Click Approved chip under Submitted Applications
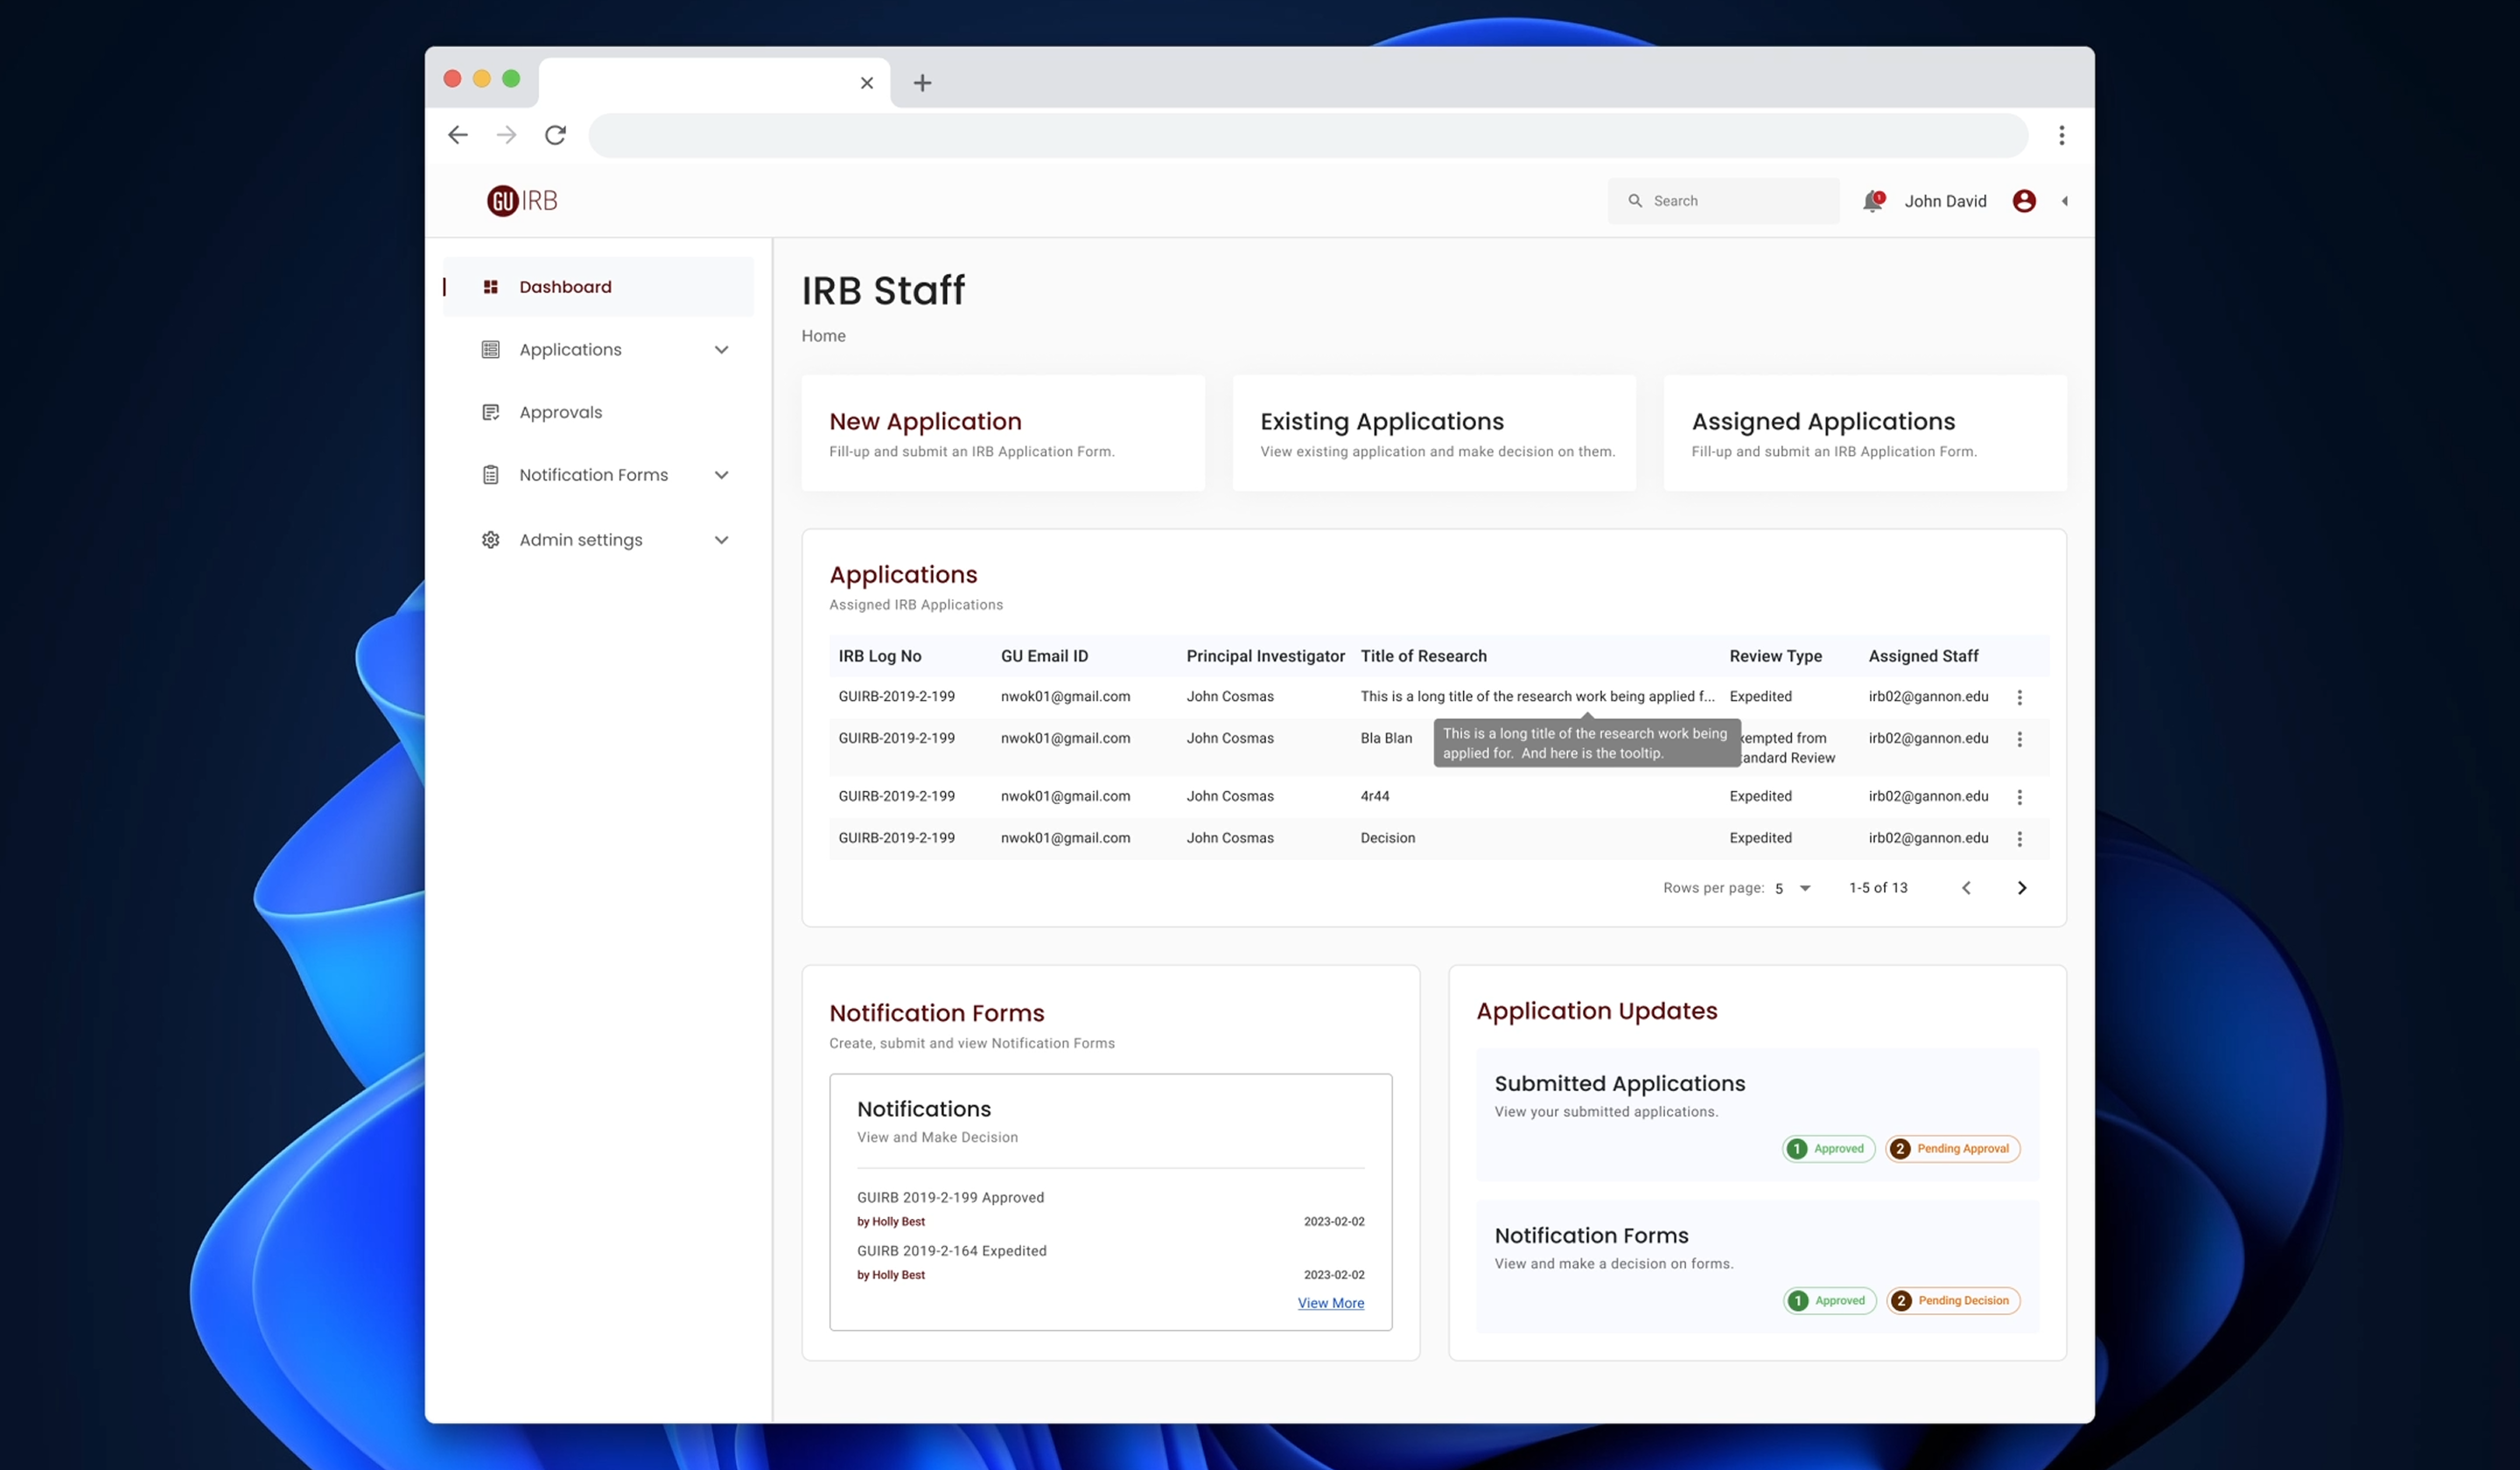 pyautogui.click(x=1828, y=1149)
